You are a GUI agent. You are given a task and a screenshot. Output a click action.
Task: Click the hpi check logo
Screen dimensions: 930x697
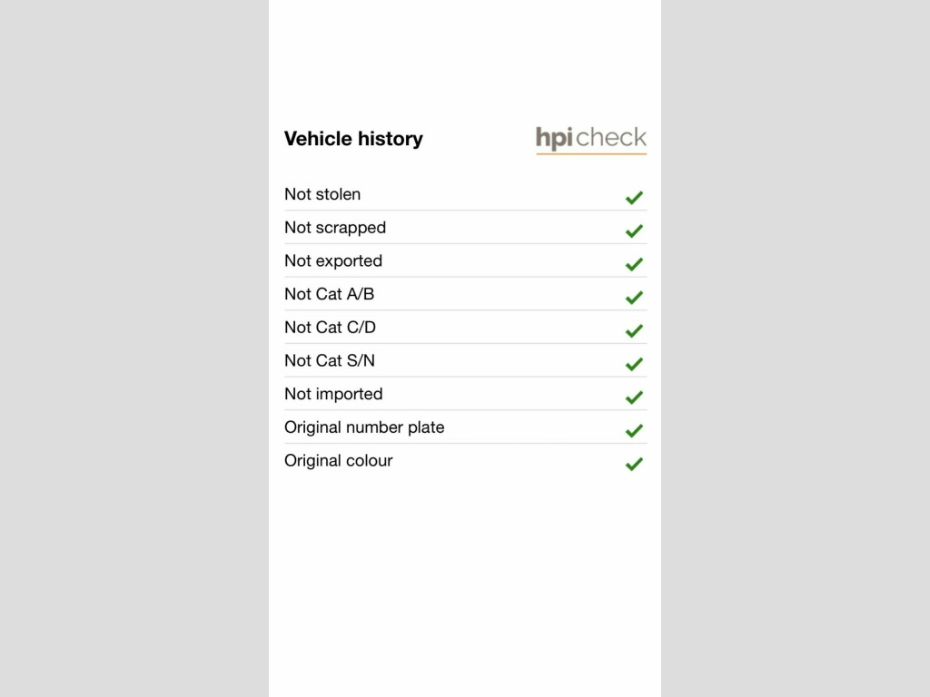[590, 140]
